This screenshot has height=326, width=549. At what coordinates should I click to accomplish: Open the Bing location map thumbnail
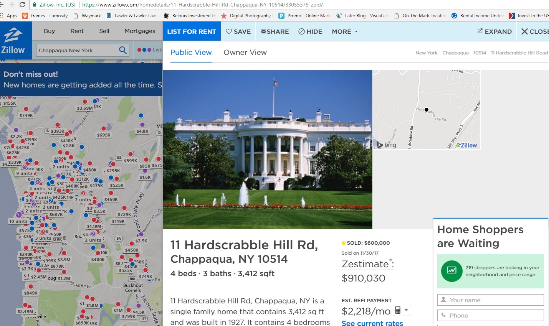click(427, 110)
